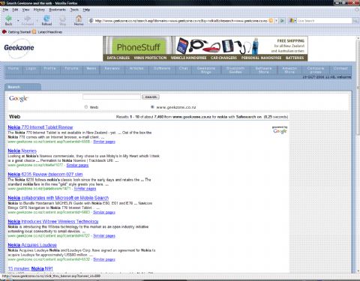The width and height of the screenshot is (360, 281).
Task: Click the Search button next to Google box
Action: pyautogui.click(x=151, y=97)
